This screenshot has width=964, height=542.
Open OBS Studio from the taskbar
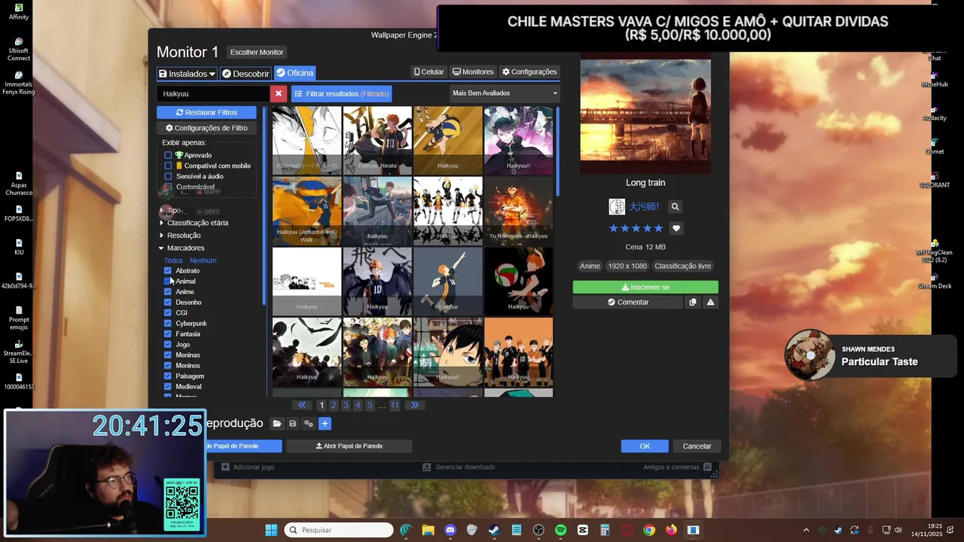tap(538, 530)
